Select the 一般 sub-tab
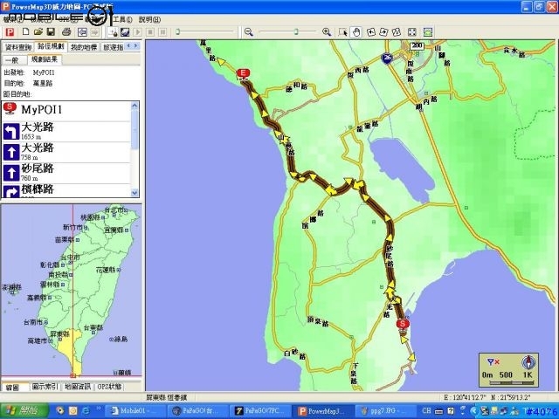 [x=12, y=60]
